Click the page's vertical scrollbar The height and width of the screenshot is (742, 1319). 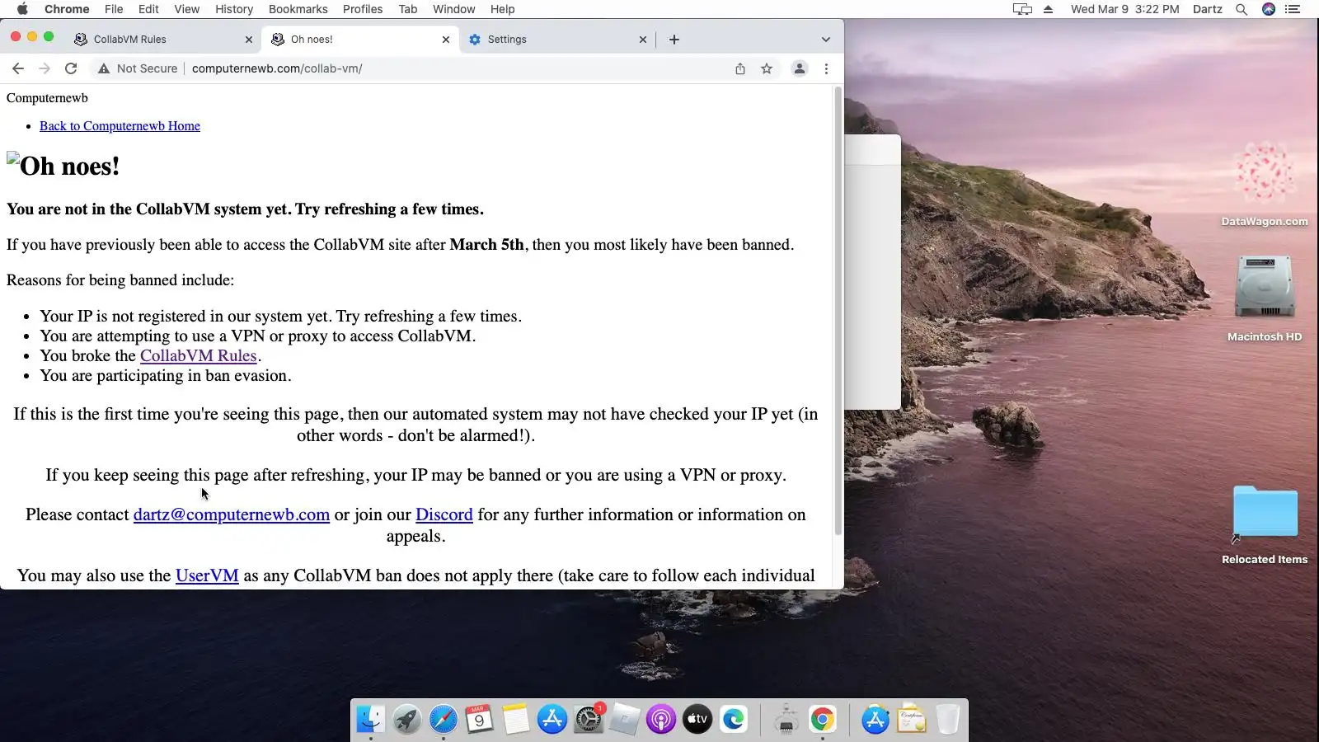838,310
